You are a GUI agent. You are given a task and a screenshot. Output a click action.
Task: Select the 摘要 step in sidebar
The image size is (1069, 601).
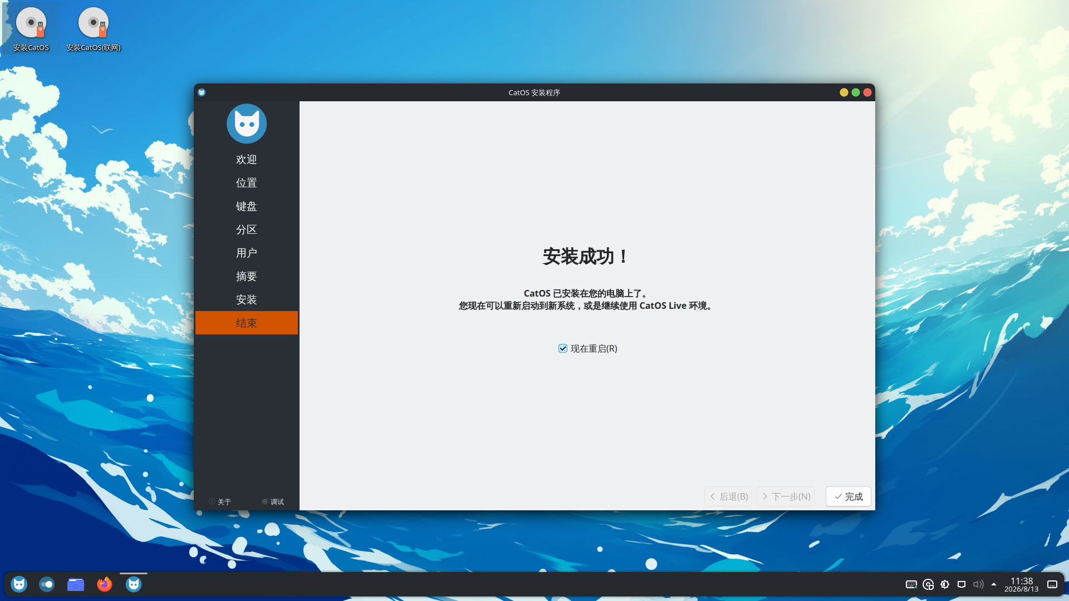click(247, 277)
